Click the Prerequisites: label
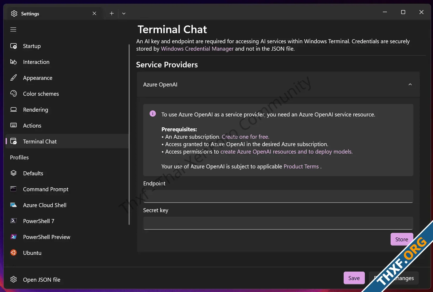Image resolution: width=433 pixels, height=292 pixels. pos(179,129)
